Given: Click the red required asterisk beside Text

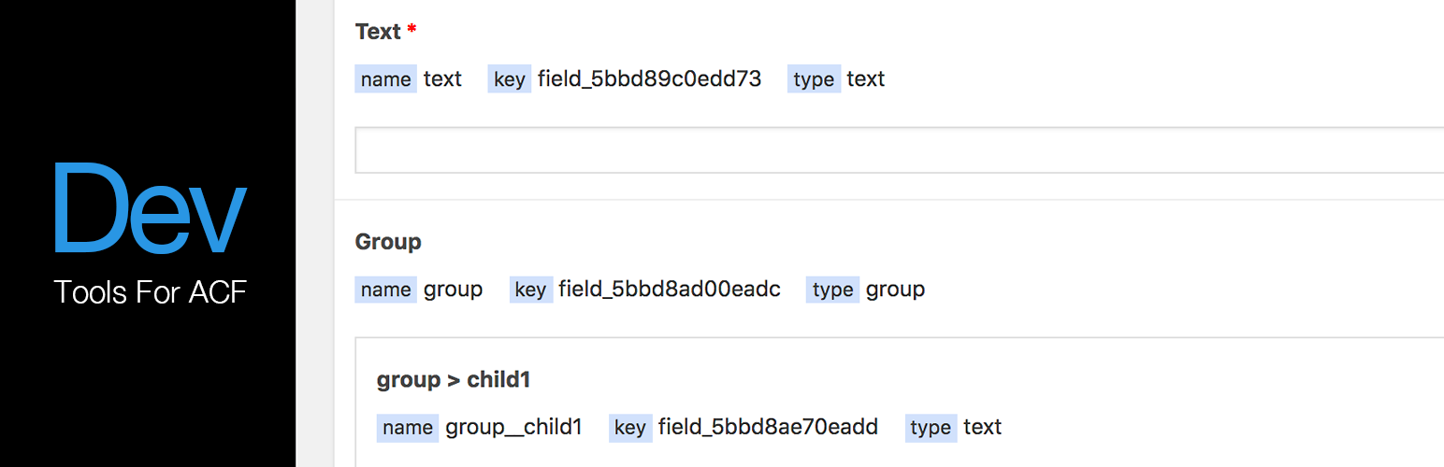Looking at the screenshot, I should [412, 30].
